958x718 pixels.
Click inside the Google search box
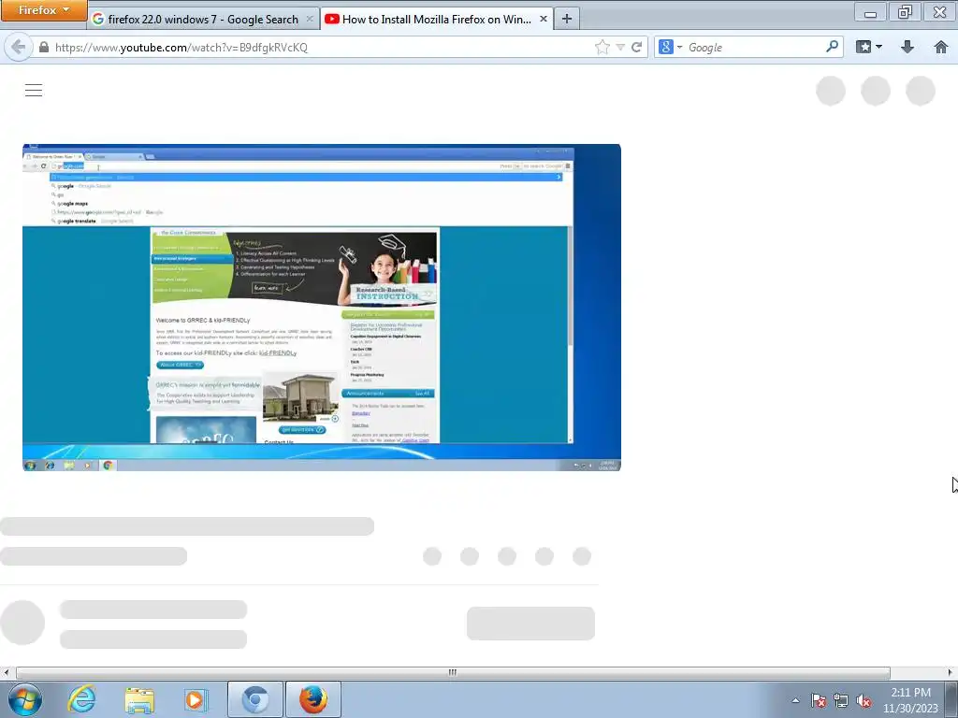tap(755, 47)
